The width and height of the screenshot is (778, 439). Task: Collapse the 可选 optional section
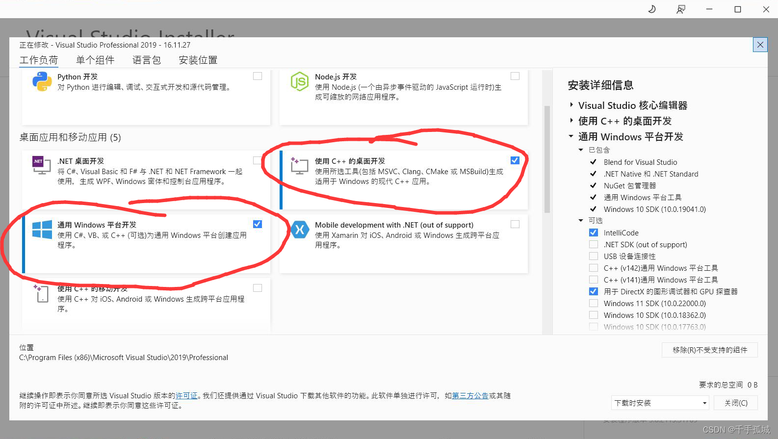click(x=581, y=221)
